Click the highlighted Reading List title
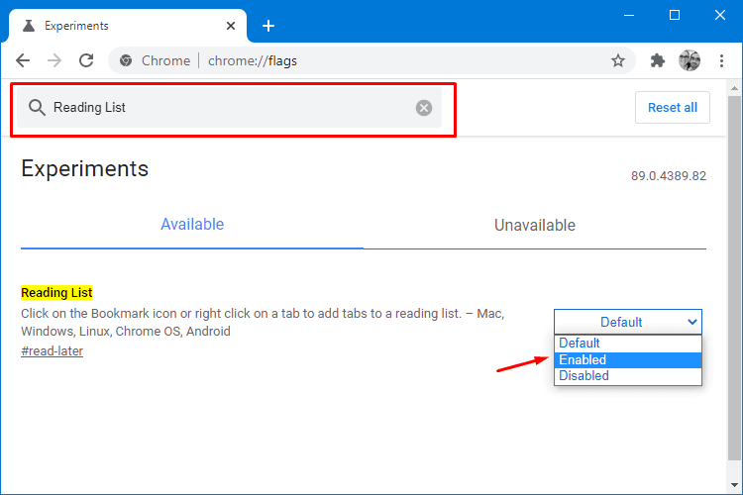This screenshot has height=495, width=743. (56, 293)
